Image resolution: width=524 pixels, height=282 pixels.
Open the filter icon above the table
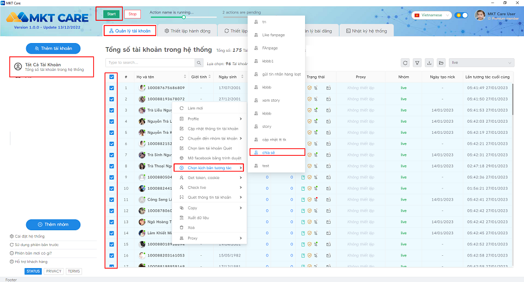coord(417,63)
